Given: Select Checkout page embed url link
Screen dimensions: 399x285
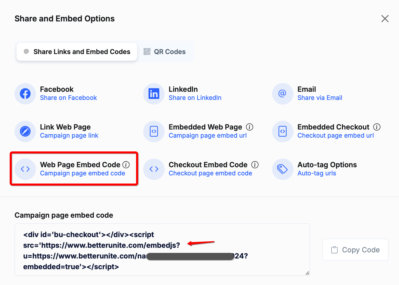Looking at the screenshot, I should [x=336, y=136].
